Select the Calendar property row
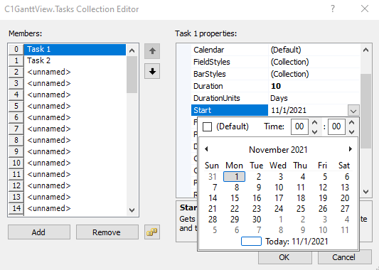This screenshot has width=379, height=270. click(276, 50)
